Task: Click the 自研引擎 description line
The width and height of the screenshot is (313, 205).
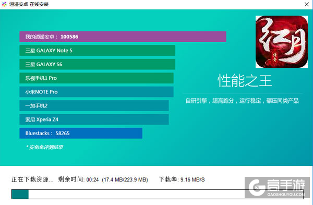Action: point(242,101)
